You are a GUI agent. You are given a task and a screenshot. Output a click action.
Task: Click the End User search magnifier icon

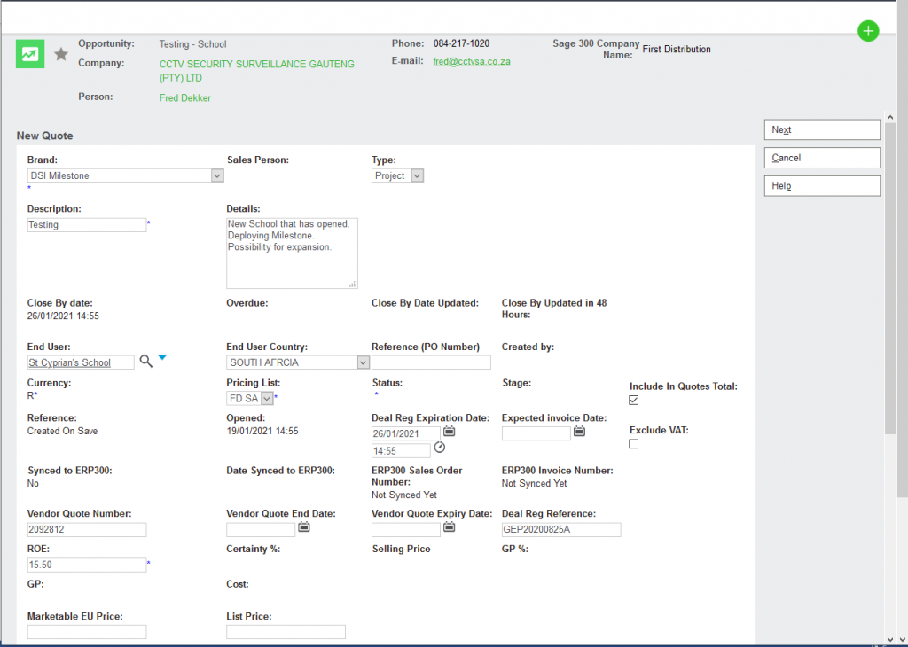click(x=146, y=362)
